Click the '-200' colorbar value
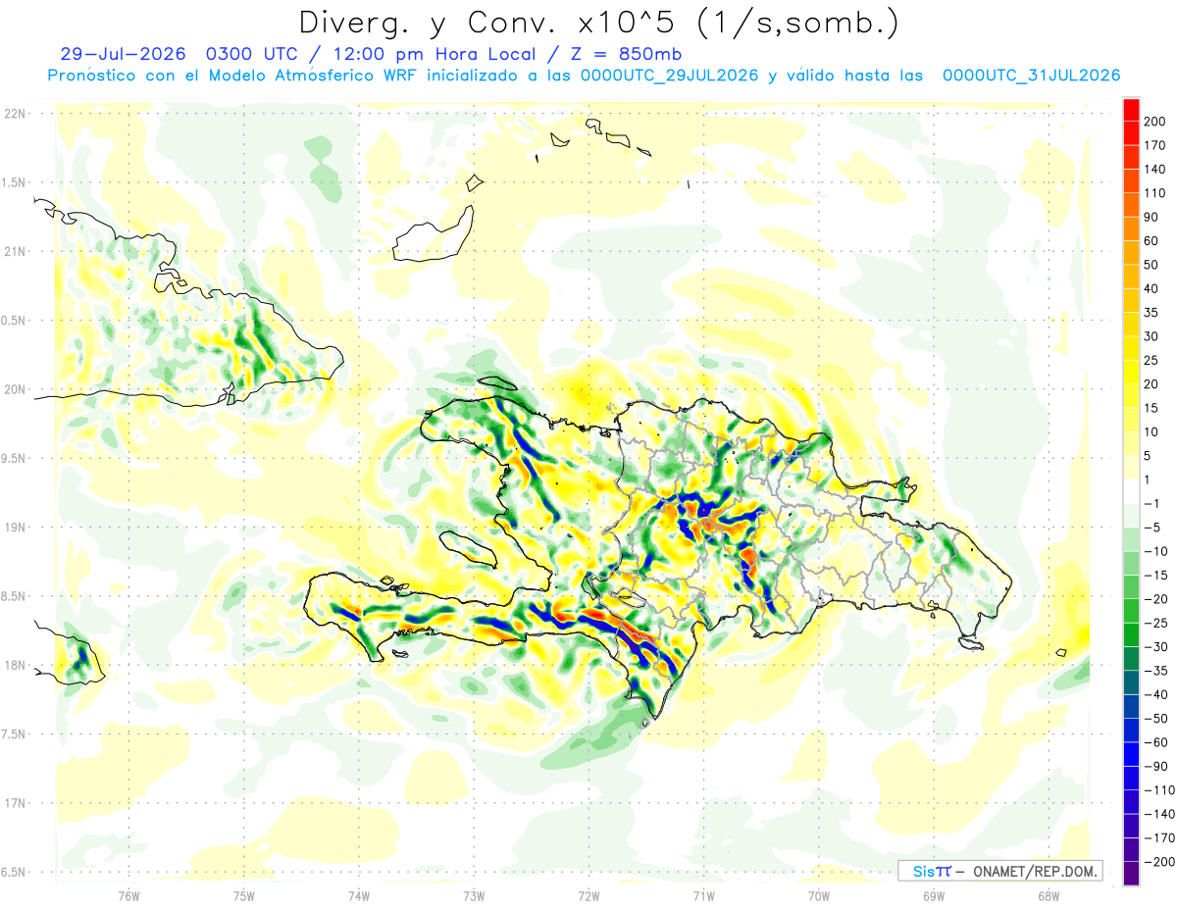Image resolution: width=1177 pixels, height=909 pixels. pyautogui.click(x=1158, y=863)
